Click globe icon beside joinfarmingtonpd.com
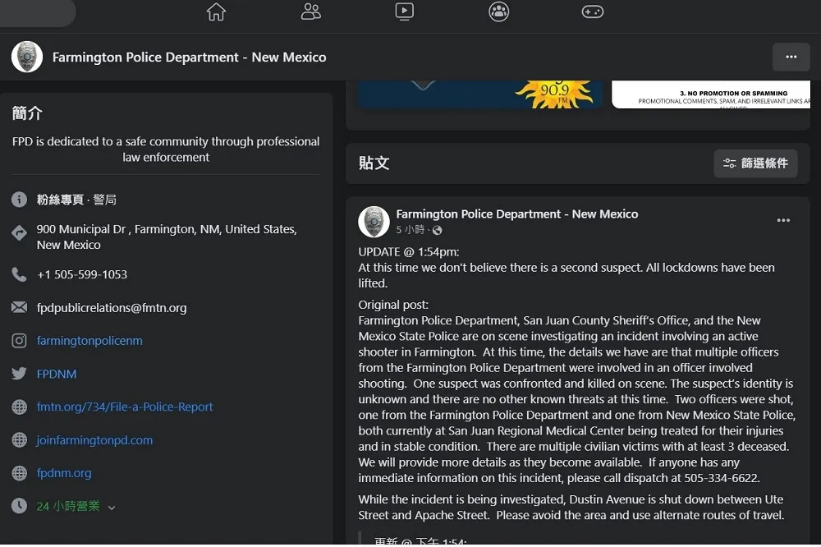 coord(20,440)
